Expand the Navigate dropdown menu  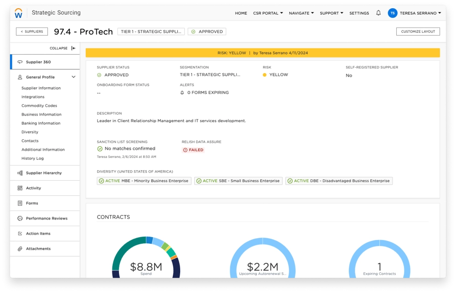(301, 13)
